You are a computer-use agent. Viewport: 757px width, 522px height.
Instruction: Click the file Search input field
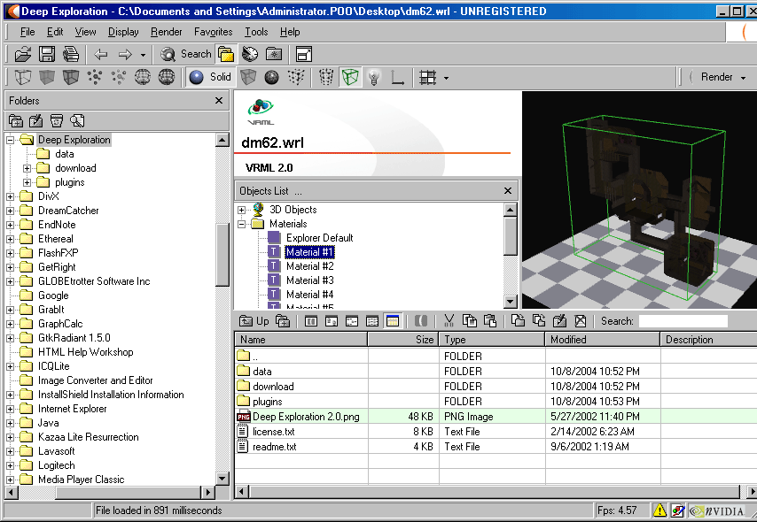point(683,321)
